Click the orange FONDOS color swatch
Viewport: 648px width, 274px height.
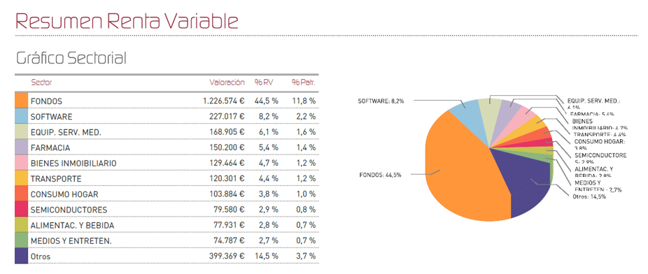21,101
